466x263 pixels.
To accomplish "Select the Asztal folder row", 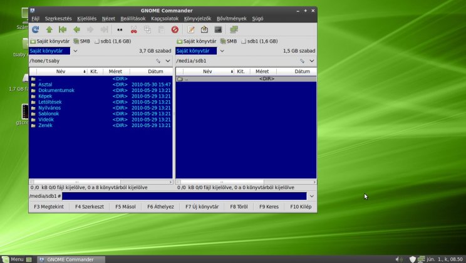I will (x=101, y=85).
